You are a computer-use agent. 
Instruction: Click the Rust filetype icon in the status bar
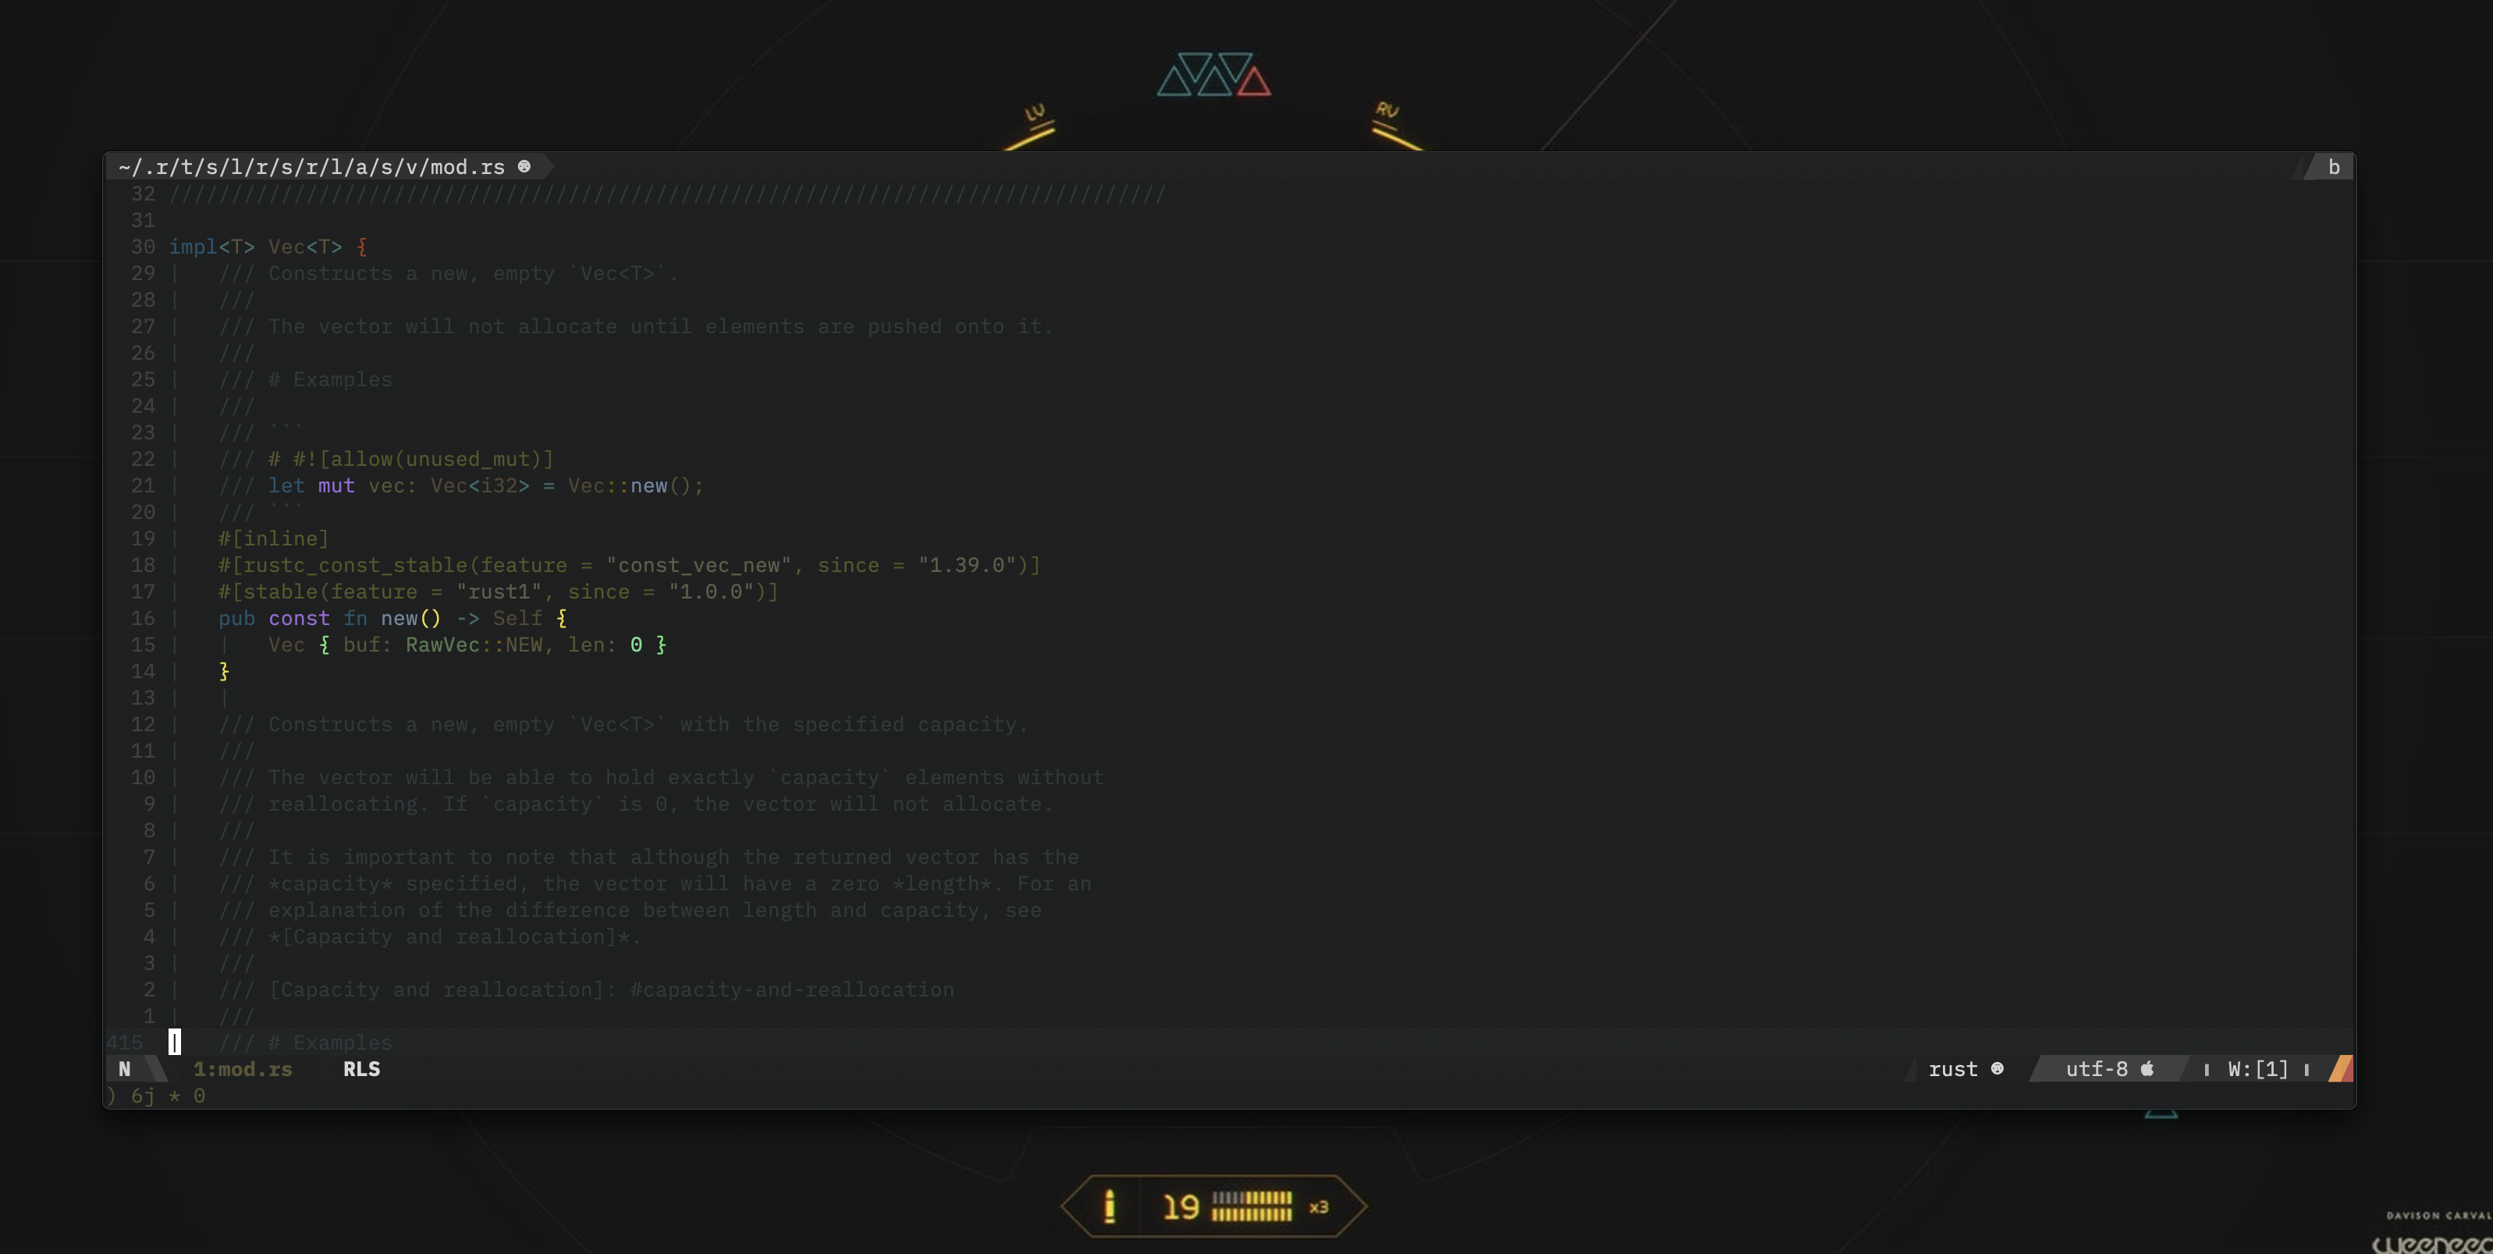1997,1068
